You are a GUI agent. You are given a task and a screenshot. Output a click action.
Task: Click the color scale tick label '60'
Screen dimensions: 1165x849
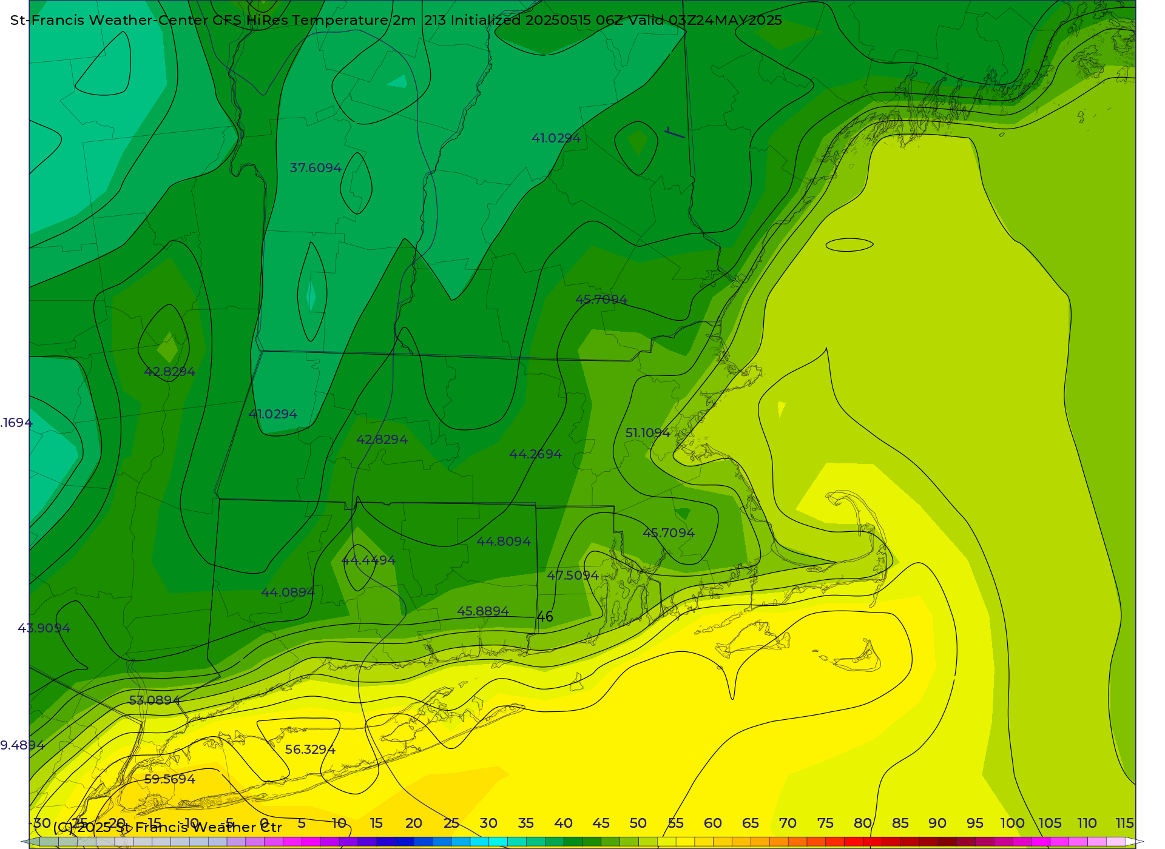[x=713, y=823]
